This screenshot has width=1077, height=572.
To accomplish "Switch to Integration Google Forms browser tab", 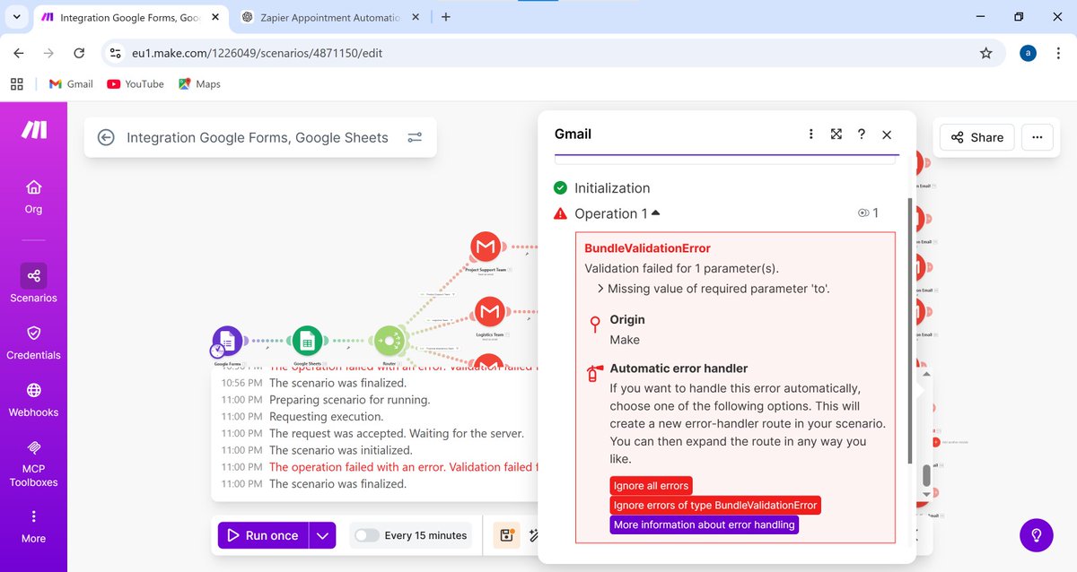I will [131, 17].
